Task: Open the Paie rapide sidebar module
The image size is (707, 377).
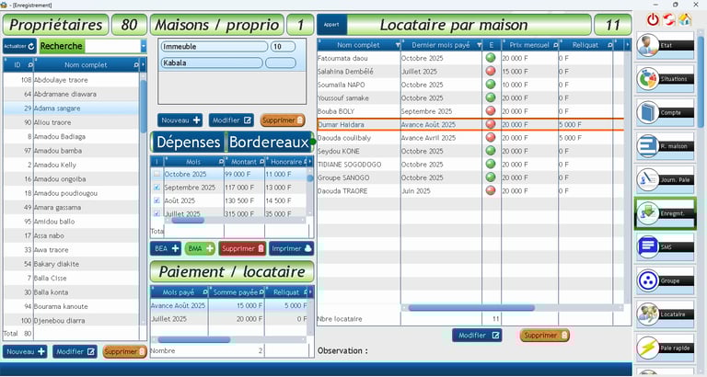Action: pos(665,348)
